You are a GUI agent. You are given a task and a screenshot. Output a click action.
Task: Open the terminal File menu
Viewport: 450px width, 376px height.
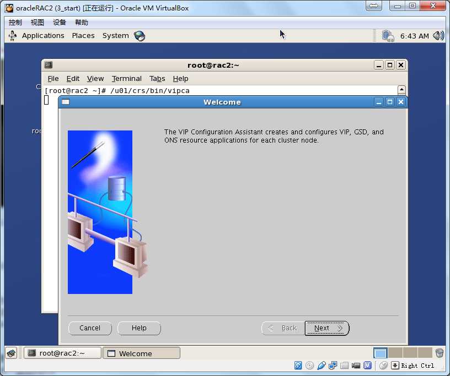tap(53, 79)
